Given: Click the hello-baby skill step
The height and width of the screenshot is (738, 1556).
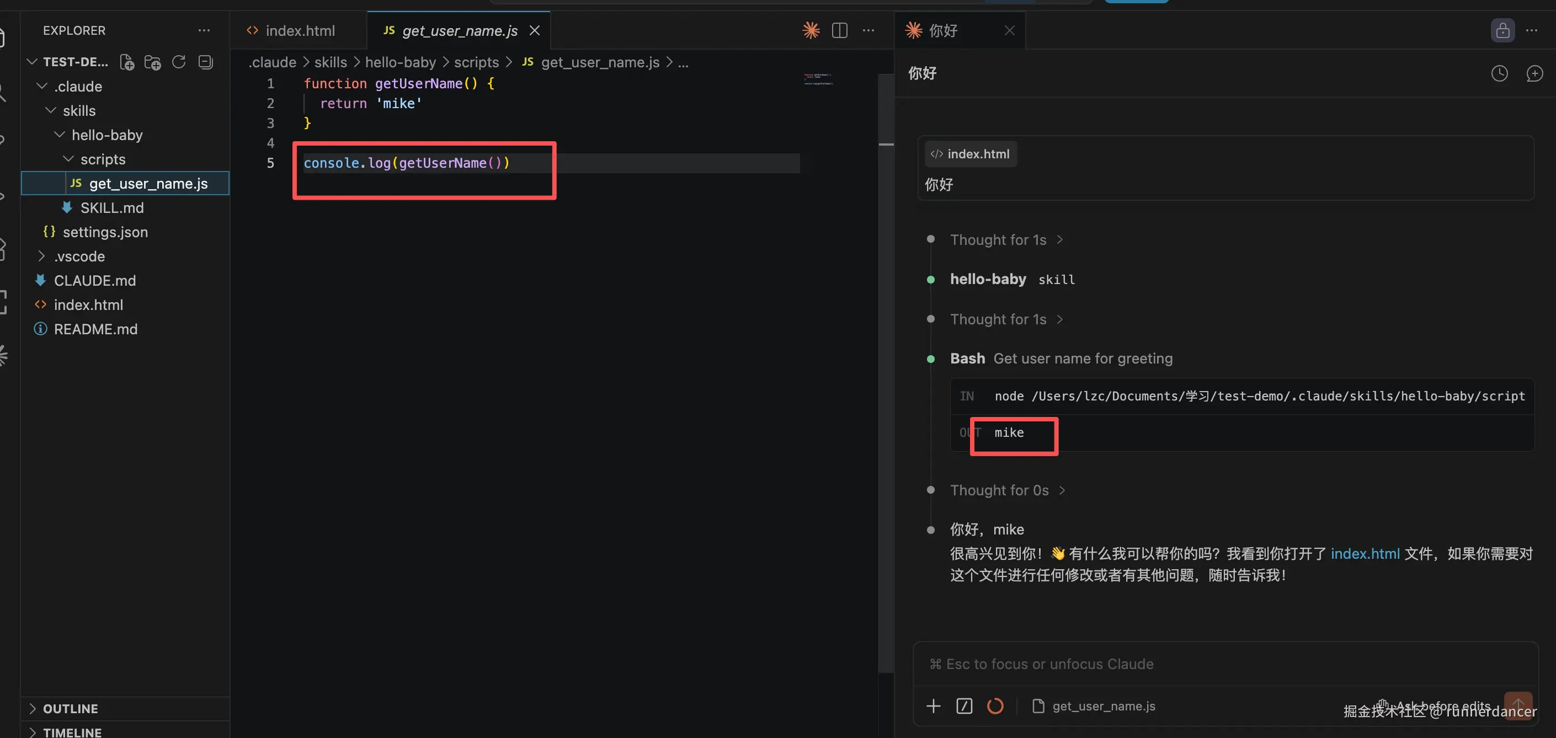Looking at the screenshot, I should pos(1013,279).
